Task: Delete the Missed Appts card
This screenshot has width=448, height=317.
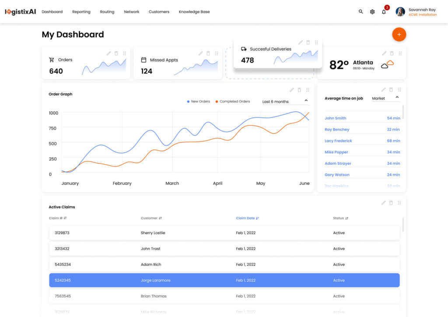Action: tap(208, 53)
